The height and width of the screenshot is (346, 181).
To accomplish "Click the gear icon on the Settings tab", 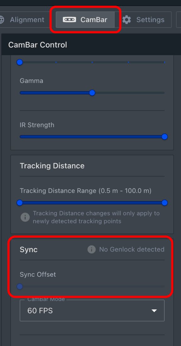I will point(126,20).
